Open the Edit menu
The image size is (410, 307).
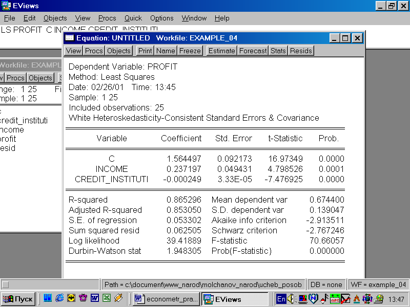pyautogui.click(x=29, y=18)
